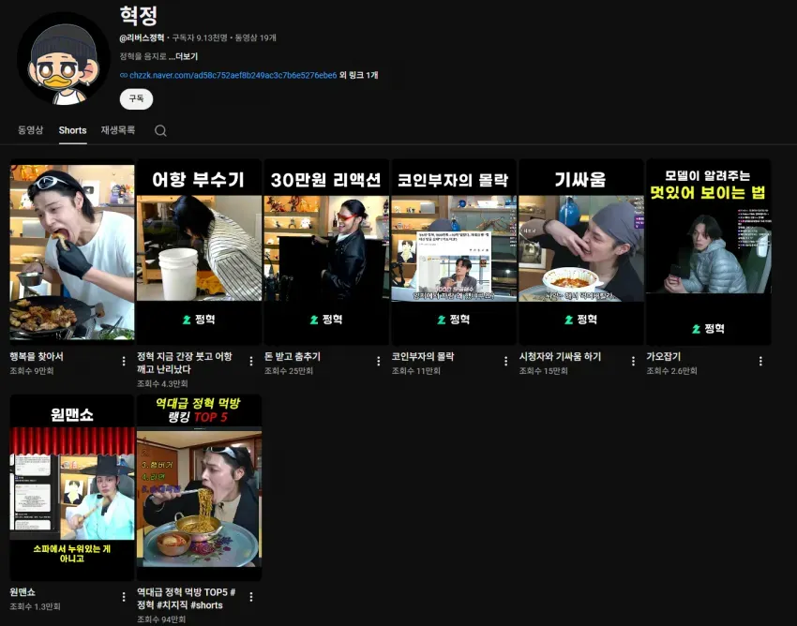Click the title 돈 받고 춤추기

293,357
